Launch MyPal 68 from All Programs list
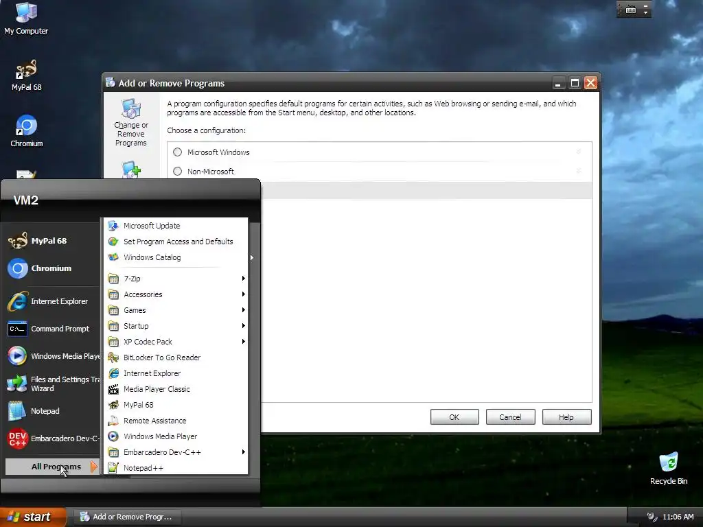Image resolution: width=703 pixels, height=527 pixels. click(176, 405)
